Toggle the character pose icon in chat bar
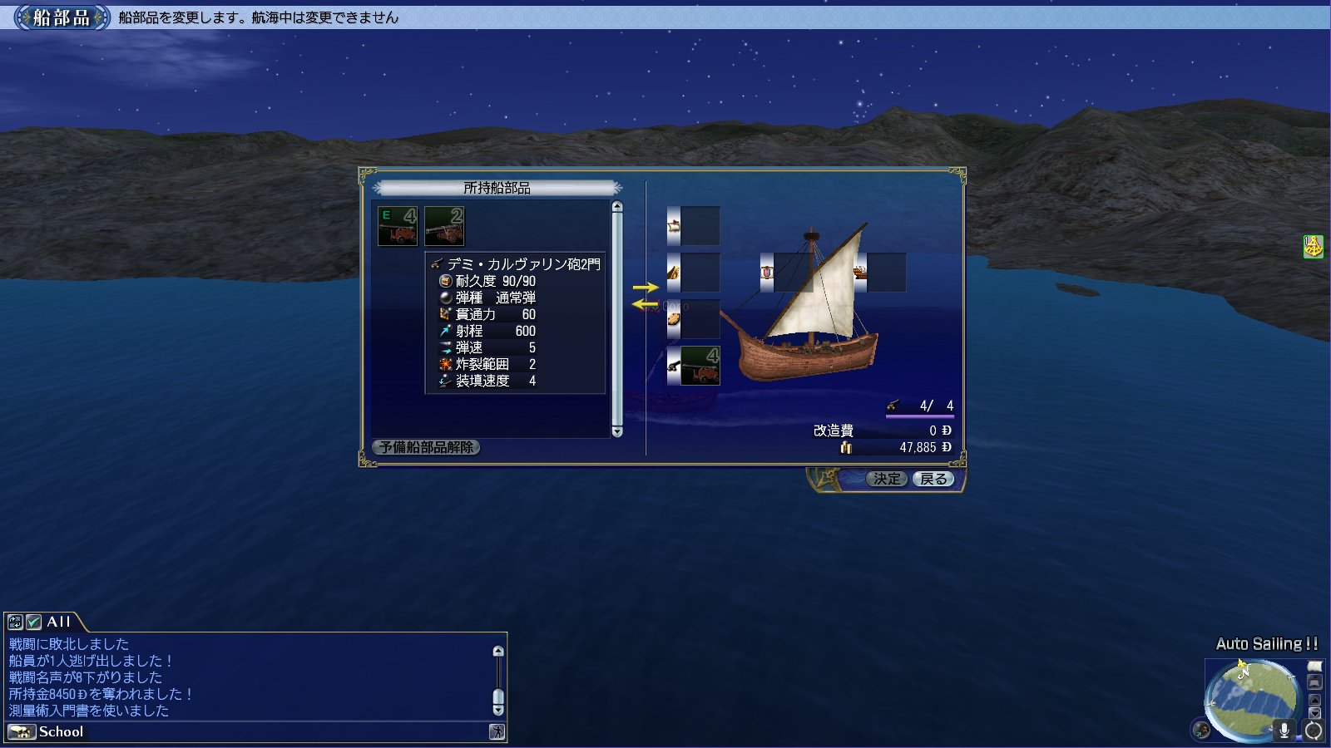This screenshot has width=1331, height=748. coord(497,731)
